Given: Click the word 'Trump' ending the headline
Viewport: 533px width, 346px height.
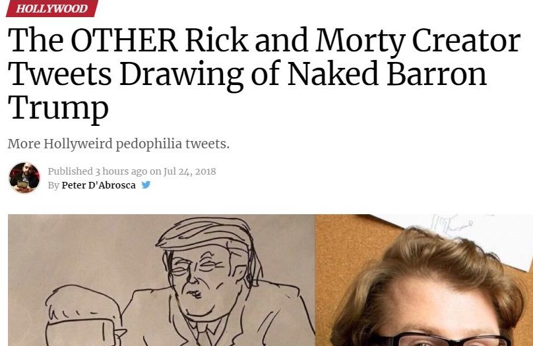Looking at the screenshot, I should (x=58, y=107).
